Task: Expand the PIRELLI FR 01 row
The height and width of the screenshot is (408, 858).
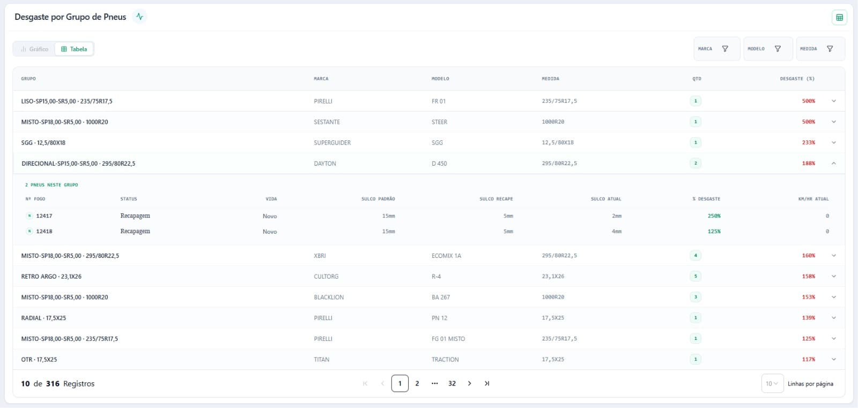Action: [833, 101]
